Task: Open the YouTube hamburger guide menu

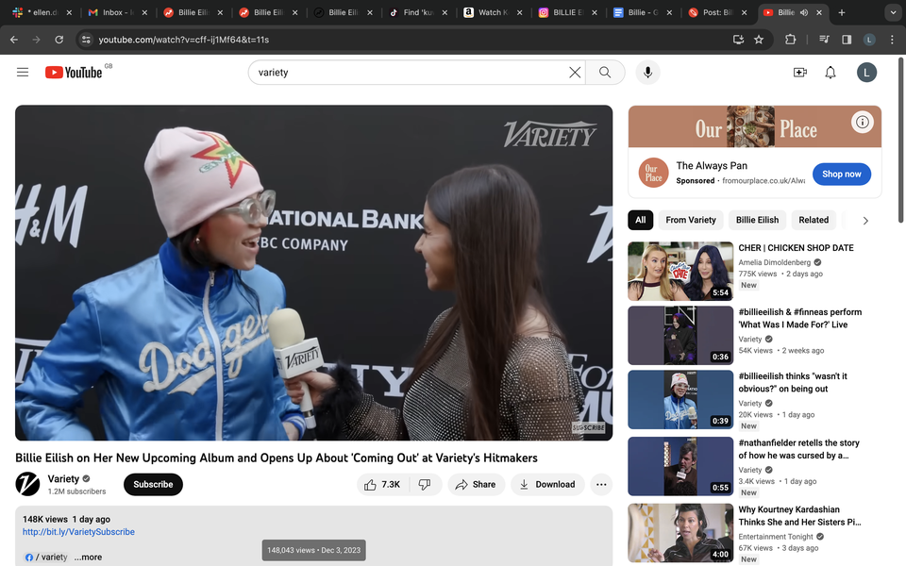Action: [23, 73]
